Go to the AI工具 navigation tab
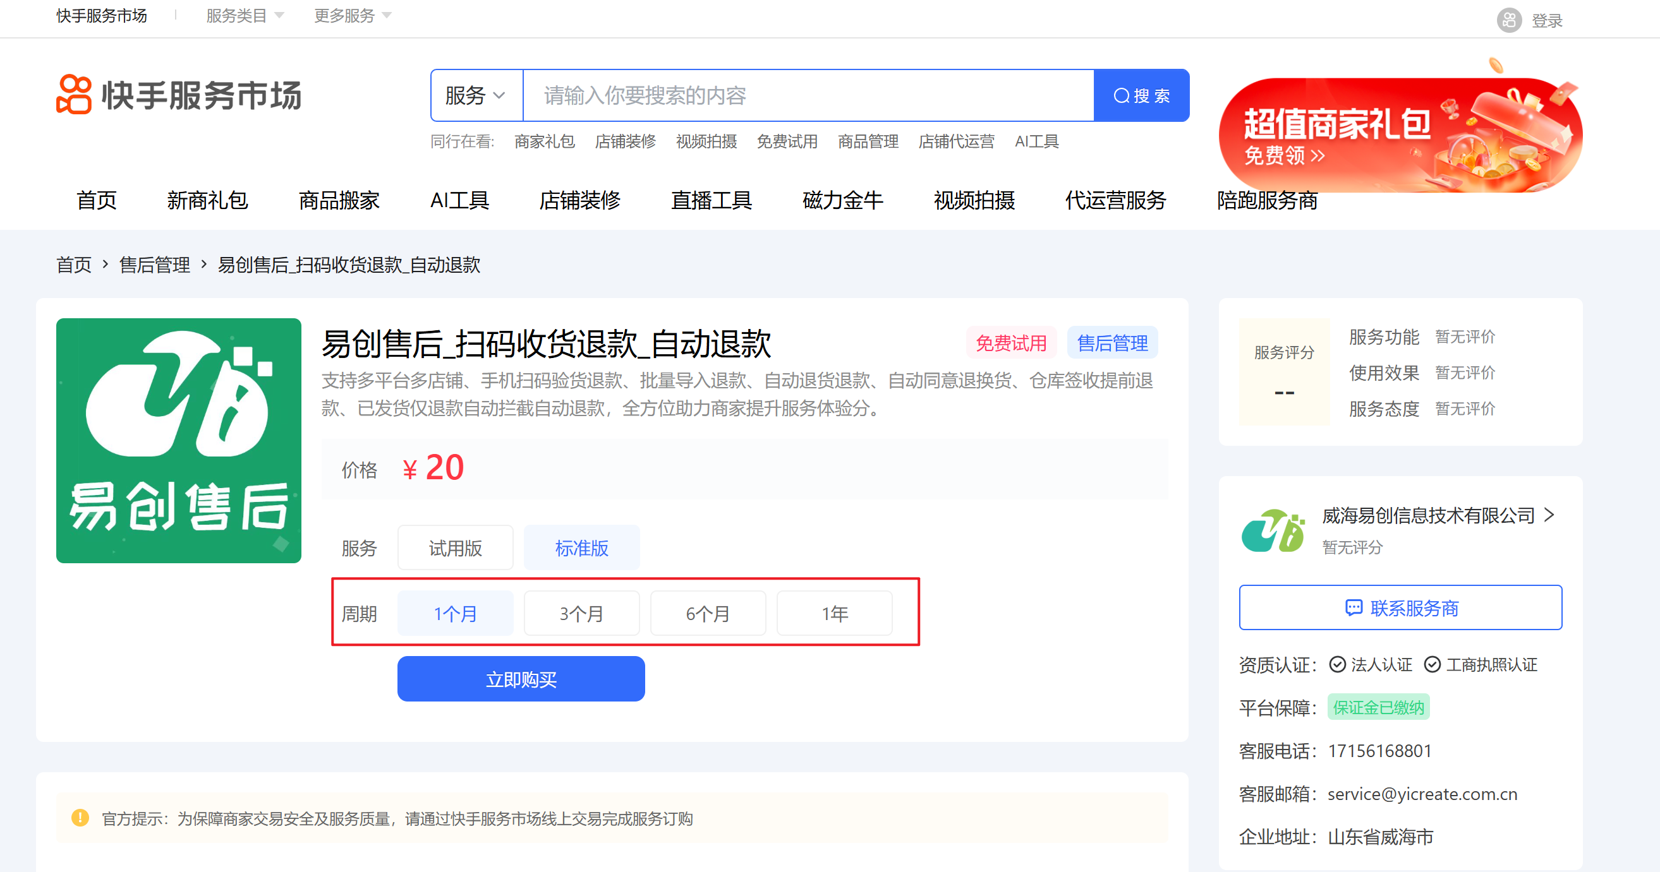 coord(459,200)
